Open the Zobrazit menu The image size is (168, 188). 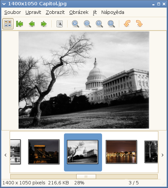pos(55,12)
